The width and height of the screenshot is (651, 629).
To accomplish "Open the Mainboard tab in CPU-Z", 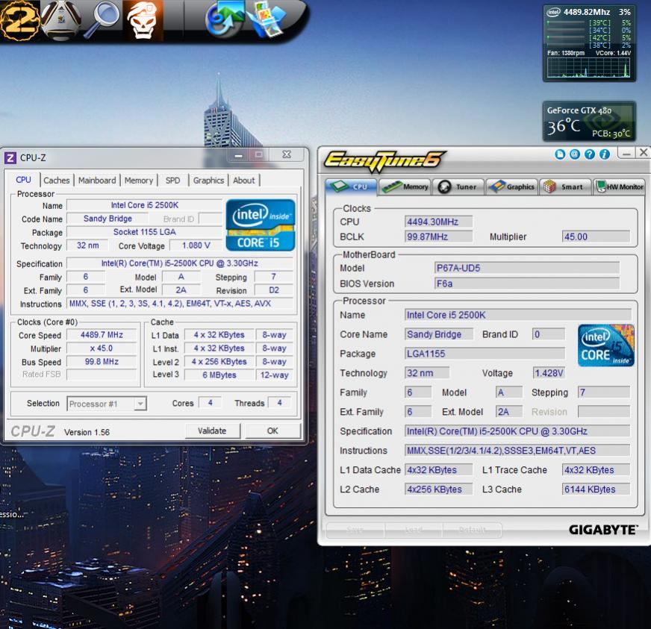I will tap(97, 181).
